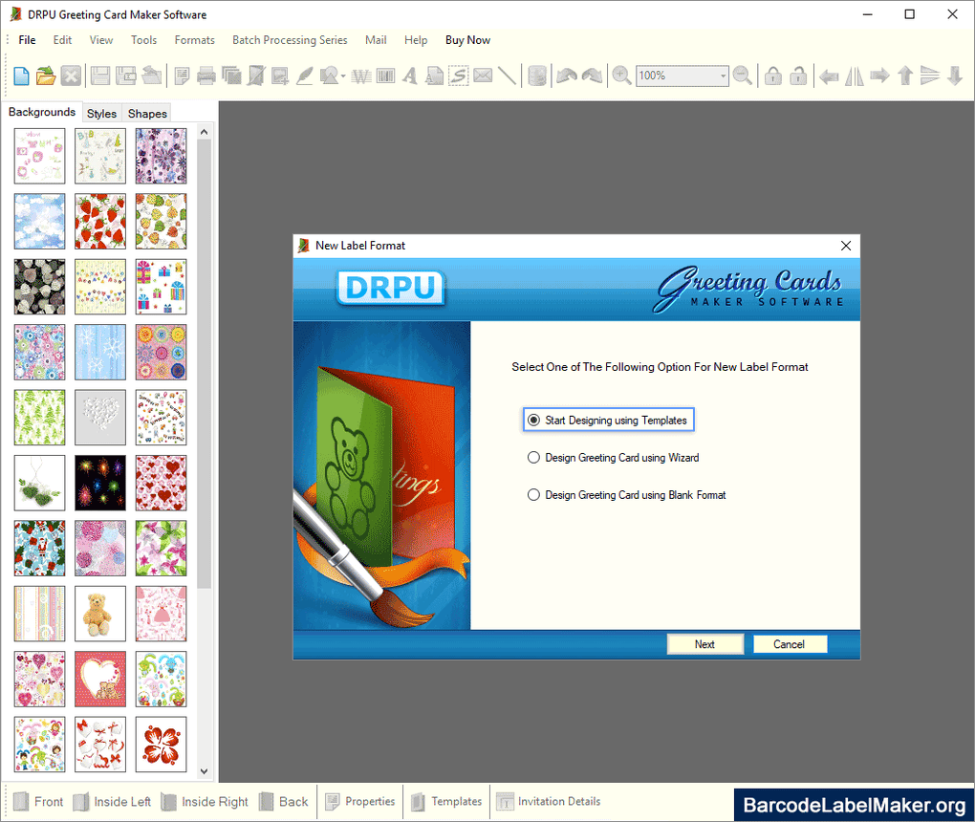The image size is (975, 822).
Task: Select Design Greeting Card using Blank Format
Action: [x=627, y=495]
